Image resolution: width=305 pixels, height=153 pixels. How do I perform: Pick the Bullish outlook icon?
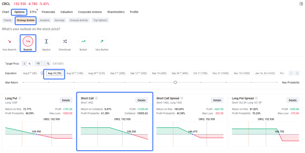(83, 41)
